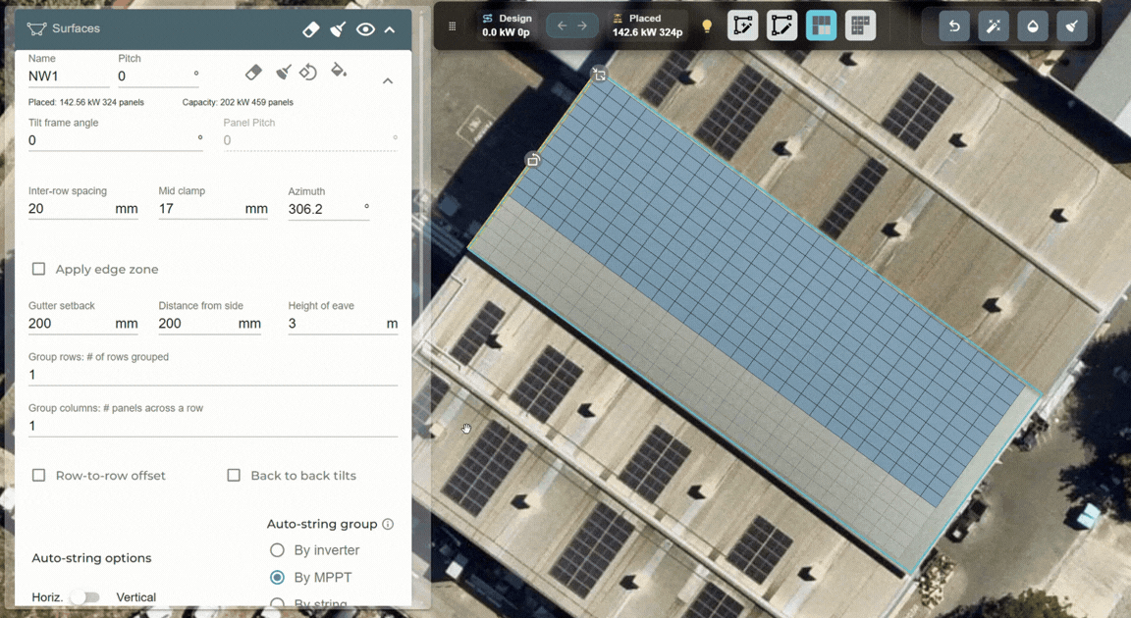
Task: Toggle Surfaces visibility with eye icon
Action: (x=365, y=29)
